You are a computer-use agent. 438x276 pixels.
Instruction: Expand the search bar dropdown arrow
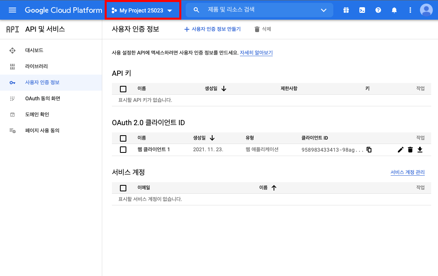click(324, 10)
